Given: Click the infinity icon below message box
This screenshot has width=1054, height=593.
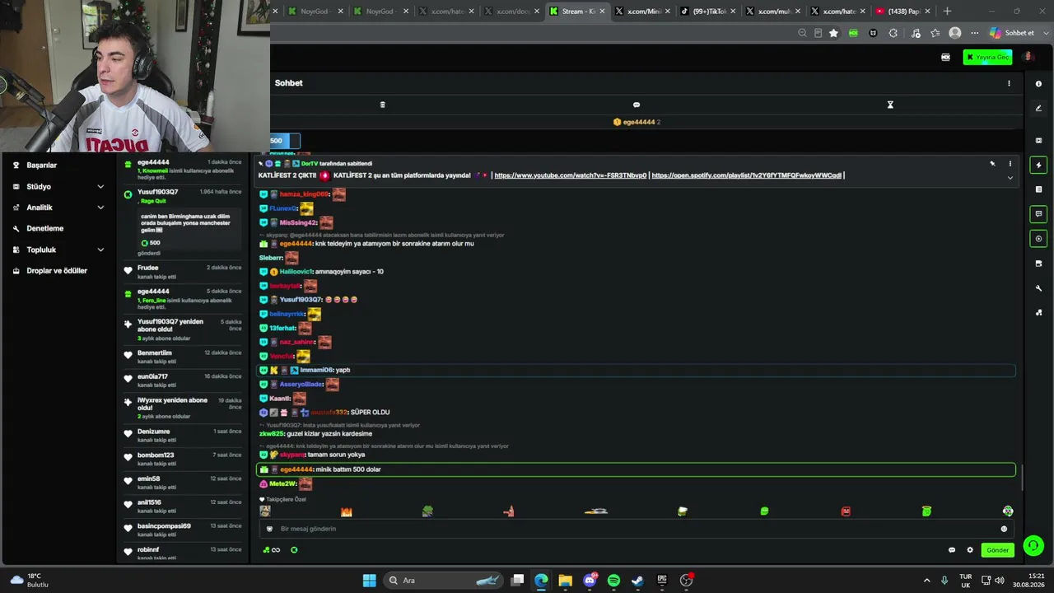Looking at the screenshot, I should click(x=276, y=550).
